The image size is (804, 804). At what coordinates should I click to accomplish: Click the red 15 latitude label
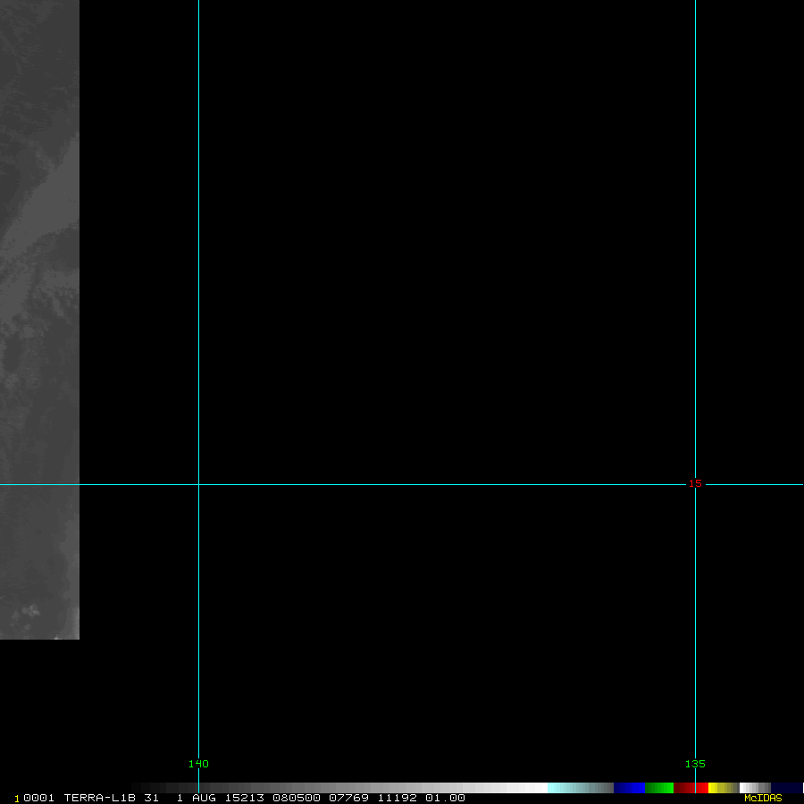pyautogui.click(x=695, y=483)
